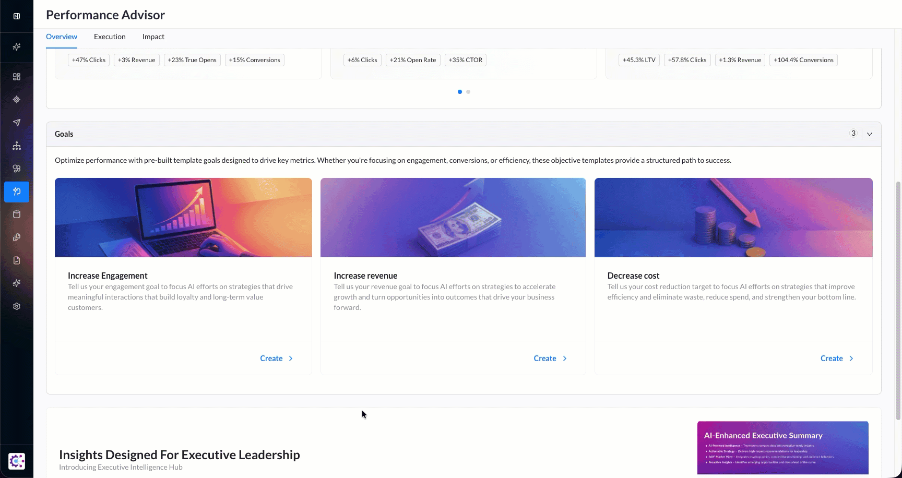Open the paper plane send icon
The width and height of the screenshot is (902, 478).
[17, 123]
